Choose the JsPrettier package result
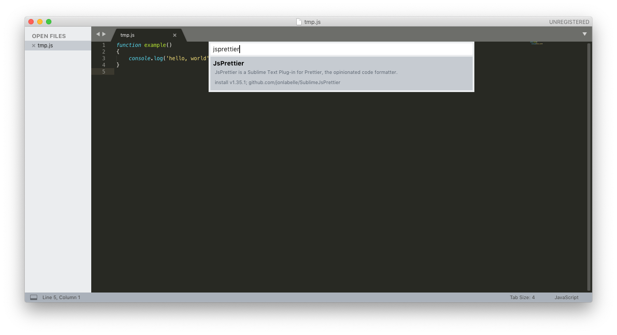 point(341,73)
